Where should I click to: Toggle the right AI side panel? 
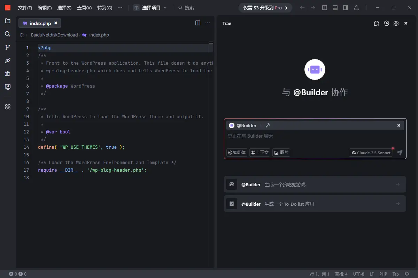[346, 8]
